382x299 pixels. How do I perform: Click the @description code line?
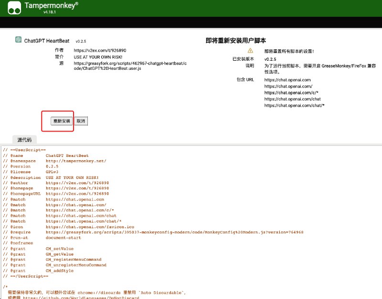point(51,177)
